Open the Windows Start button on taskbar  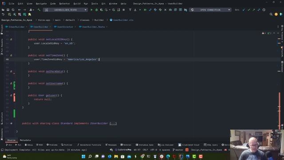pyautogui.click(x=83, y=156)
